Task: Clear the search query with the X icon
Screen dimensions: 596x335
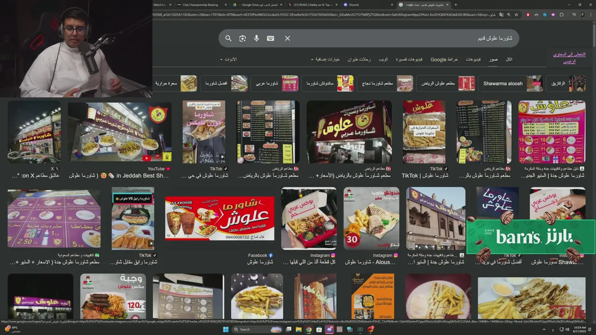Action: pos(287,38)
